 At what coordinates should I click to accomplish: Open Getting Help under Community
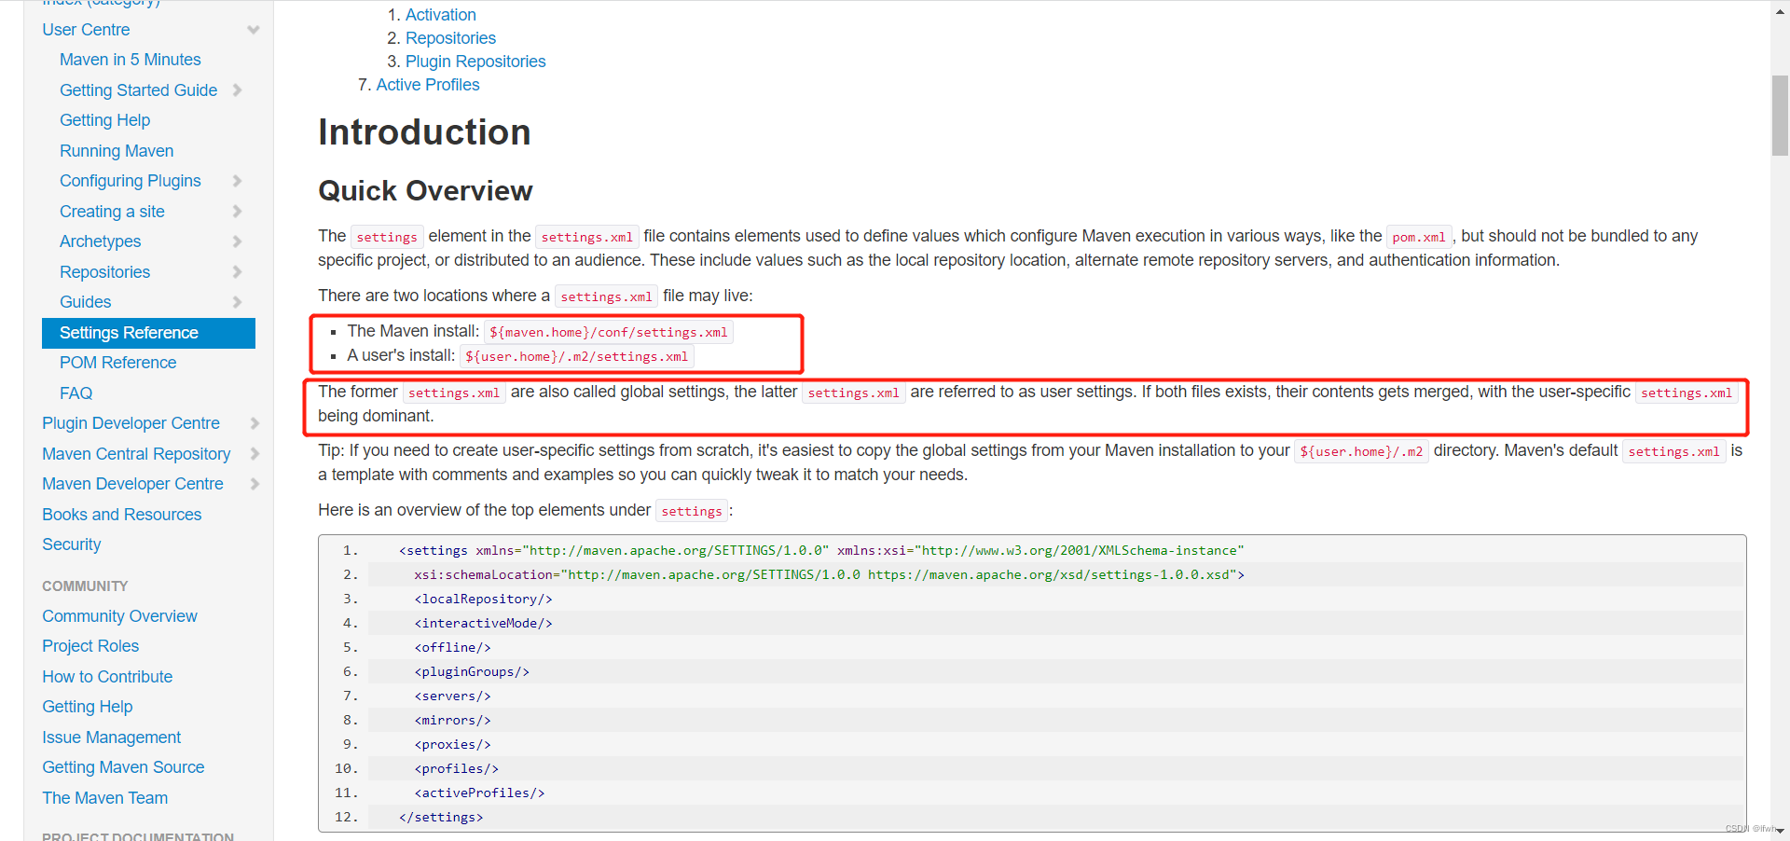point(87,707)
